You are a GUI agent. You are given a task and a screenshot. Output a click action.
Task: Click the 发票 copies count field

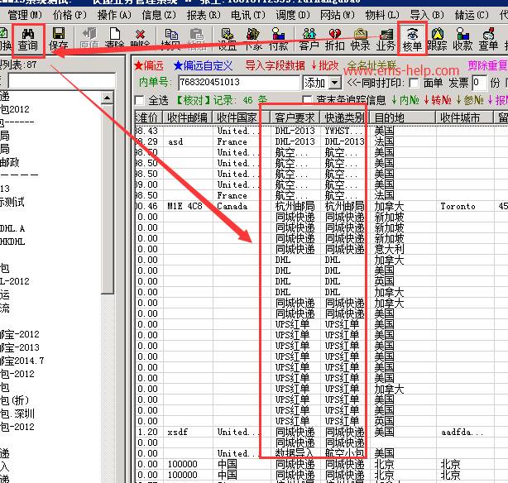tap(480, 83)
